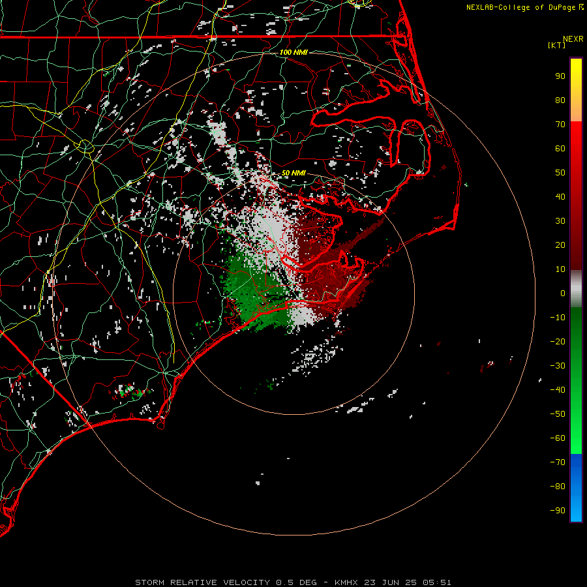The width and height of the screenshot is (587, 587).
Task: Click the positive "50" scale label
Action: click(x=560, y=173)
